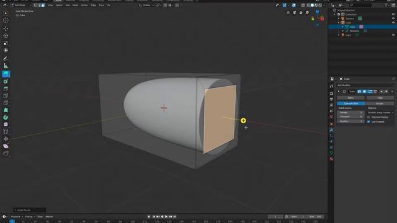Image resolution: width=397 pixels, height=223 pixels.
Task: Open the Mesh menu in viewport header
Action: pyautogui.click(x=75, y=5)
